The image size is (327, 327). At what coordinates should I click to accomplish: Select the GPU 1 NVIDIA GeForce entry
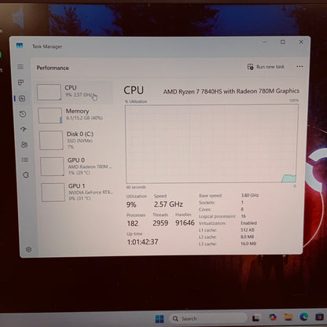pos(77,192)
